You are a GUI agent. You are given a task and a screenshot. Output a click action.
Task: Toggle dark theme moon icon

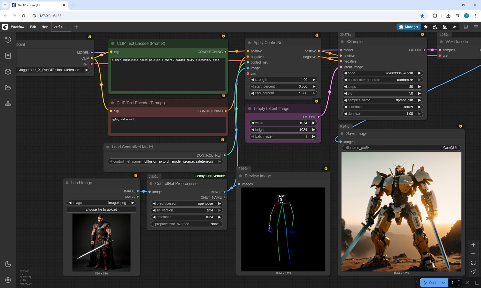pyautogui.click(x=8, y=264)
